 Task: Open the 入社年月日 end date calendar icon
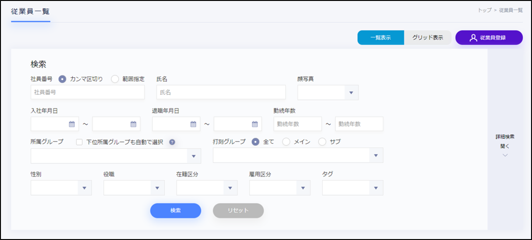[x=133, y=124]
